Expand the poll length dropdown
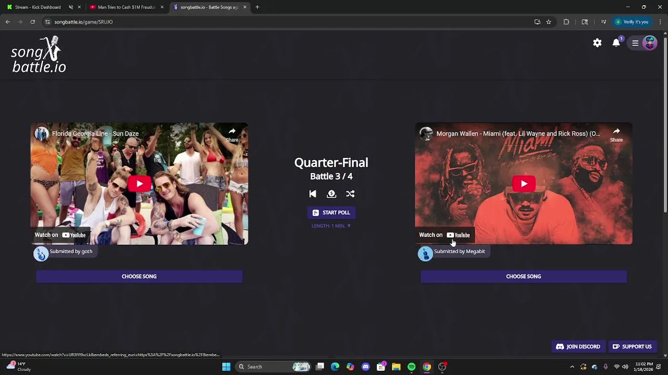 [331, 226]
